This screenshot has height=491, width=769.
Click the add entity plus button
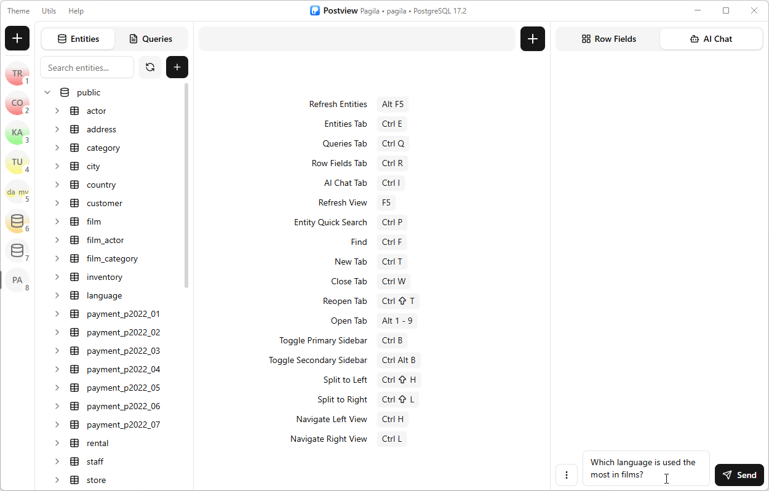pos(177,68)
